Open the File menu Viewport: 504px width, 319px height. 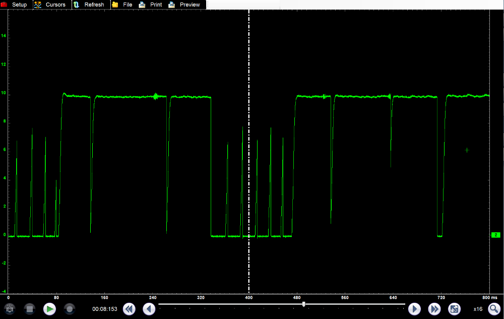coord(128,5)
